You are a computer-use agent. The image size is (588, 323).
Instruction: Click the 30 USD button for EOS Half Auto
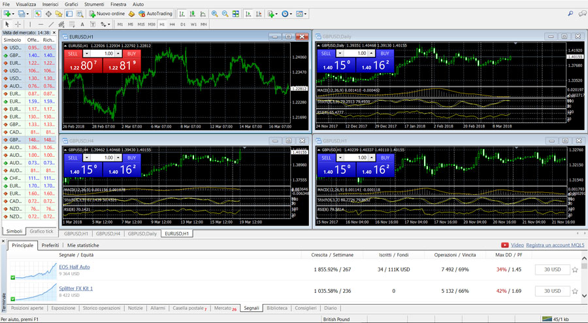pyautogui.click(x=552, y=269)
